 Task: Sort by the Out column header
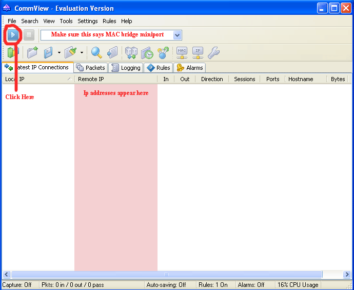pyautogui.click(x=185, y=79)
